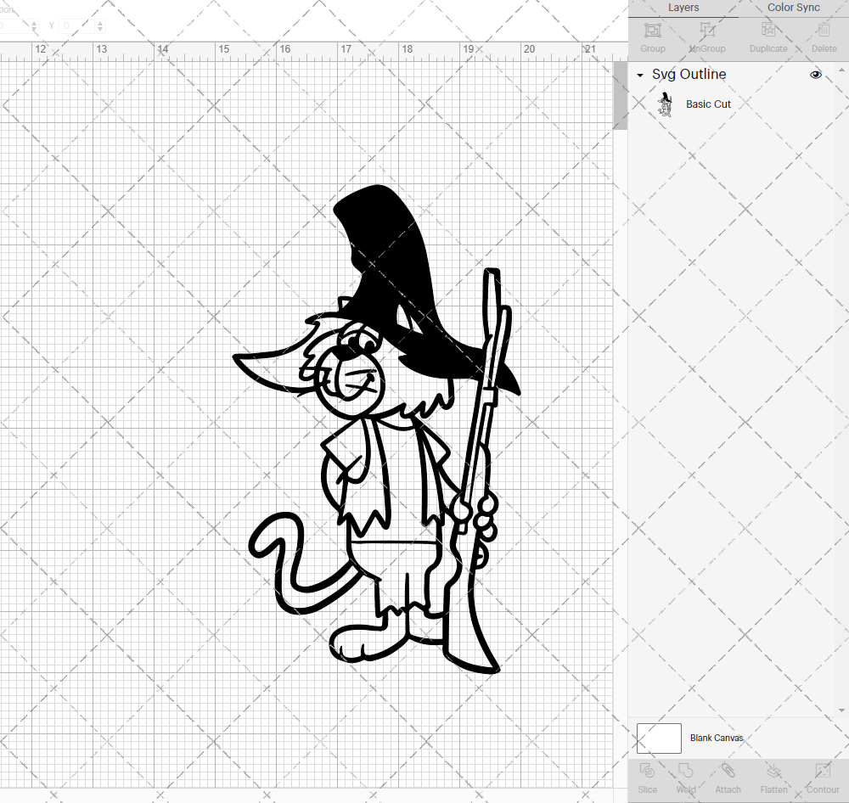The height and width of the screenshot is (803, 849).
Task: Open the Blank Canvas color swatch
Action: tap(659, 738)
